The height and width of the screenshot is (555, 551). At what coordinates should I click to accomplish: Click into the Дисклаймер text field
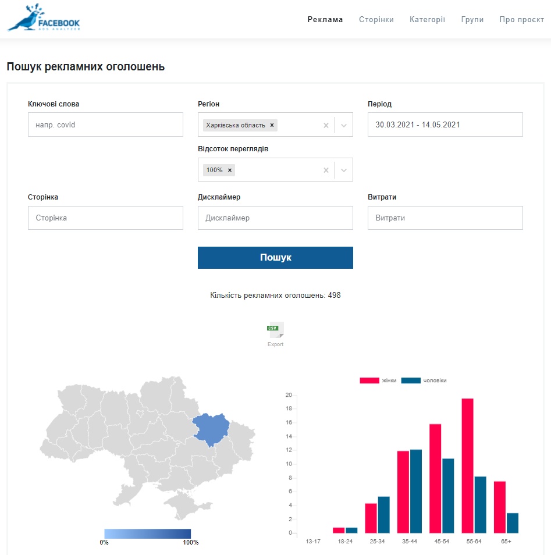275,218
